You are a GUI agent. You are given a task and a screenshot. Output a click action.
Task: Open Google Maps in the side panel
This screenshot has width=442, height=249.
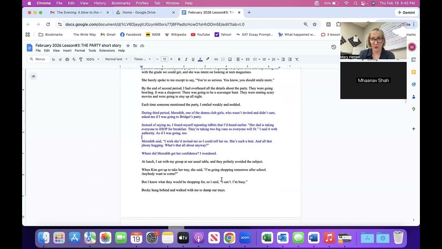tap(414, 109)
